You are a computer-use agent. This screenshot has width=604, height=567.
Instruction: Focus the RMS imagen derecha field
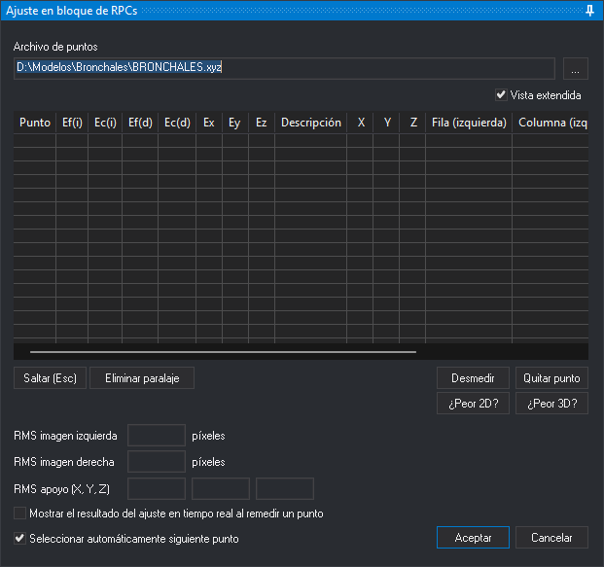(157, 461)
